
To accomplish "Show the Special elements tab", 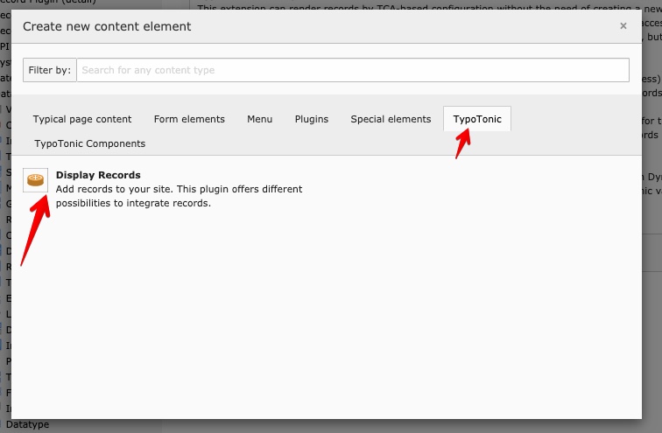I will coord(391,119).
